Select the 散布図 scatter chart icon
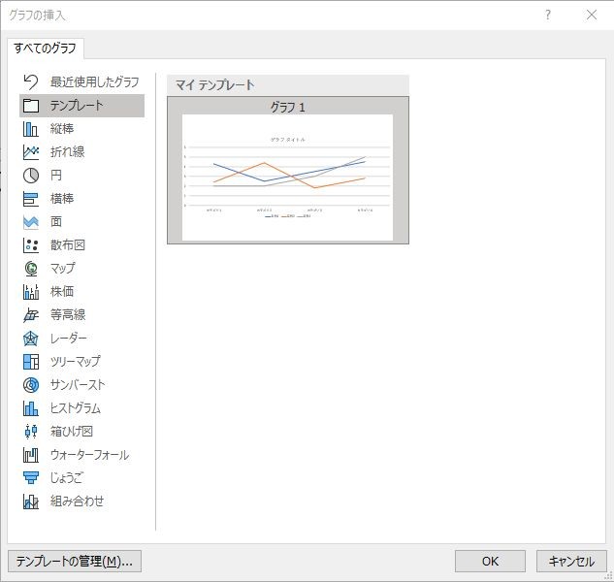The width and height of the screenshot is (614, 582). click(x=30, y=245)
